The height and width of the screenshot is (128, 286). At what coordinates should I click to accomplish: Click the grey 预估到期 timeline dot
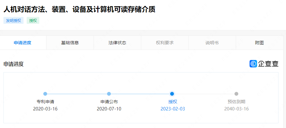(x=236, y=94)
